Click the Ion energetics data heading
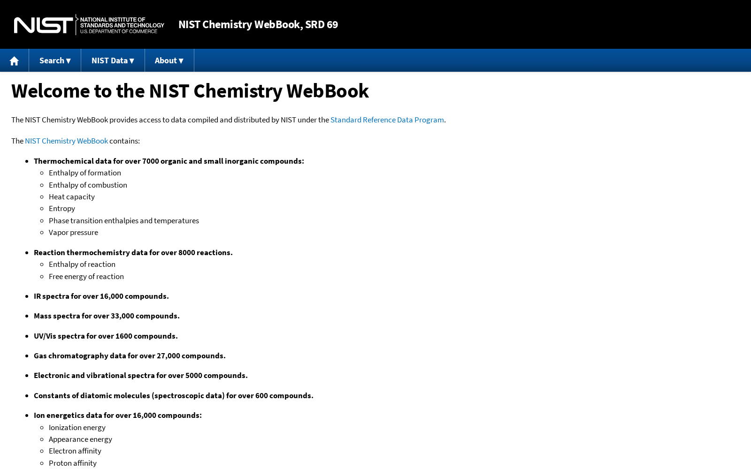Screen dimensions: 751x469 point(118,415)
